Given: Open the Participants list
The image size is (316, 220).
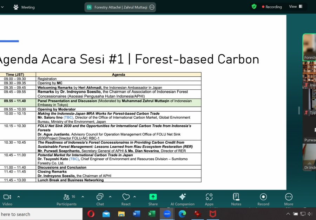Looking at the screenshot, I should pos(66,200).
